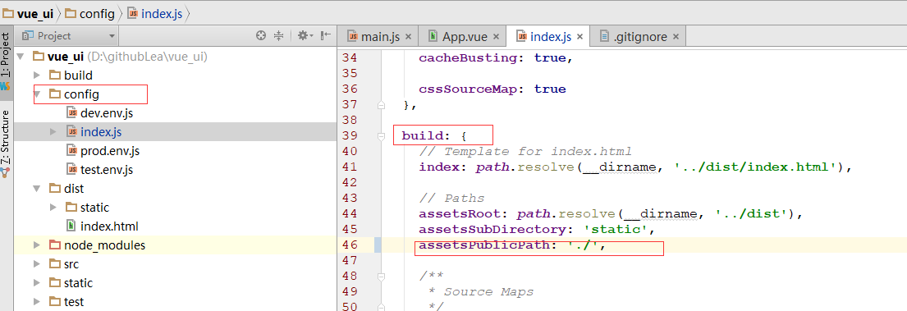Image resolution: width=907 pixels, height=311 pixels.
Task: Switch to the main.js editor tab
Action: (379, 36)
